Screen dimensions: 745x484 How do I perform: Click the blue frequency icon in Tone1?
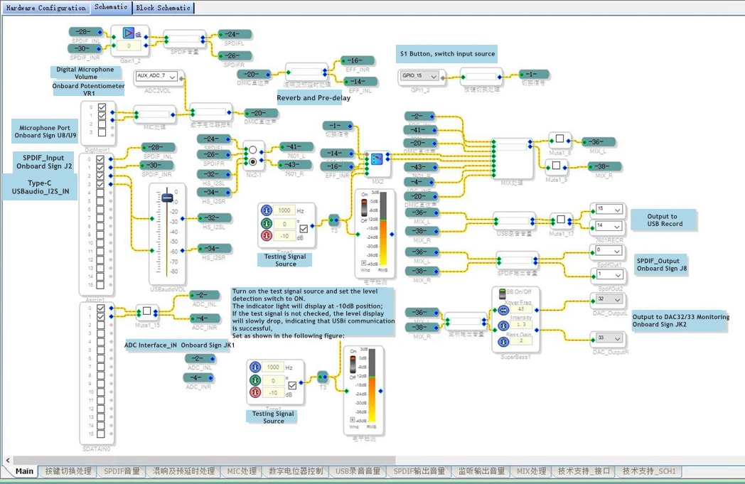[266, 210]
